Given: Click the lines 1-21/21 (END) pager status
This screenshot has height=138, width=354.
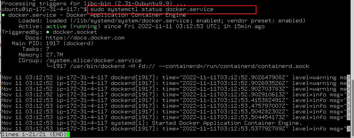Looking at the screenshot, I should tap(34, 134).
